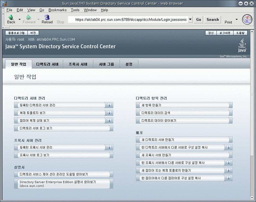Open the URL history dropdown arrow
Viewport: 256px width, 202px height.
tap(190, 19)
